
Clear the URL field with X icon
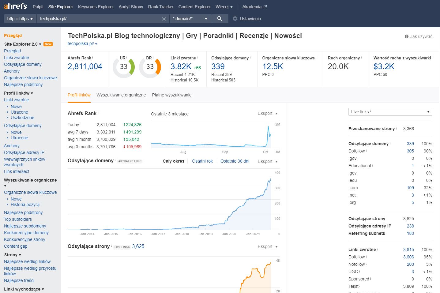click(x=164, y=19)
